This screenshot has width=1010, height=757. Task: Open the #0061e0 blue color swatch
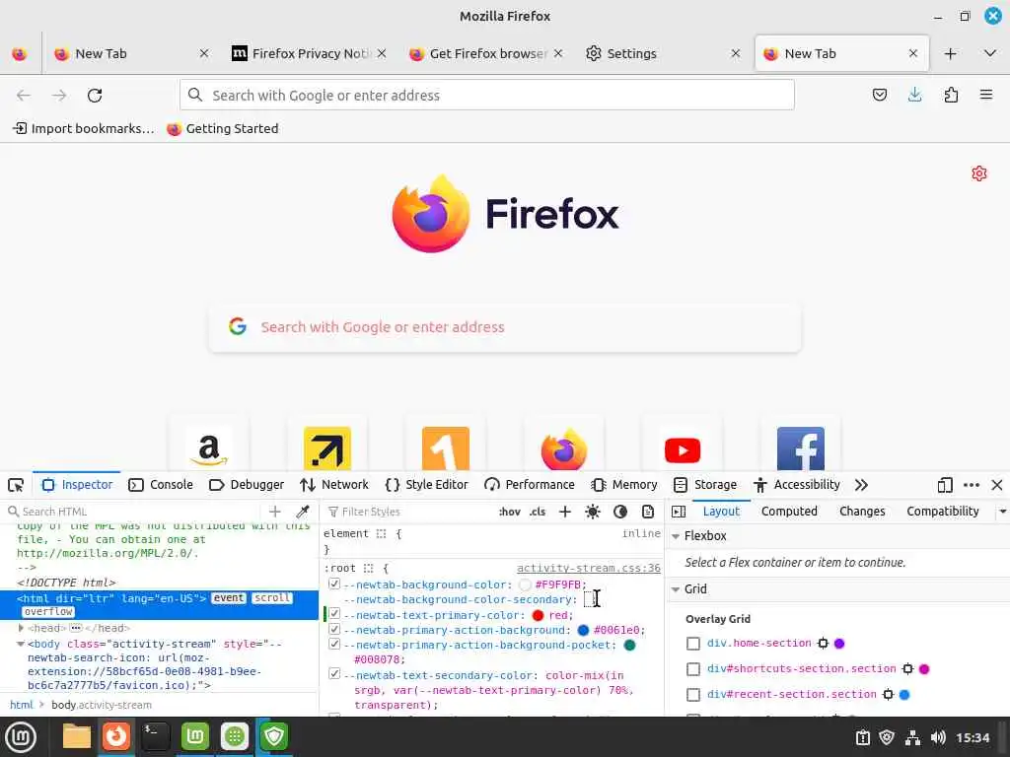[x=583, y=630]
